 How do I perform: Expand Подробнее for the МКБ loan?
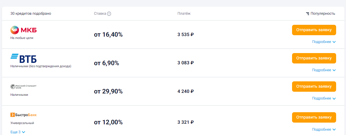pyautogui.click(x=324, y=42)
